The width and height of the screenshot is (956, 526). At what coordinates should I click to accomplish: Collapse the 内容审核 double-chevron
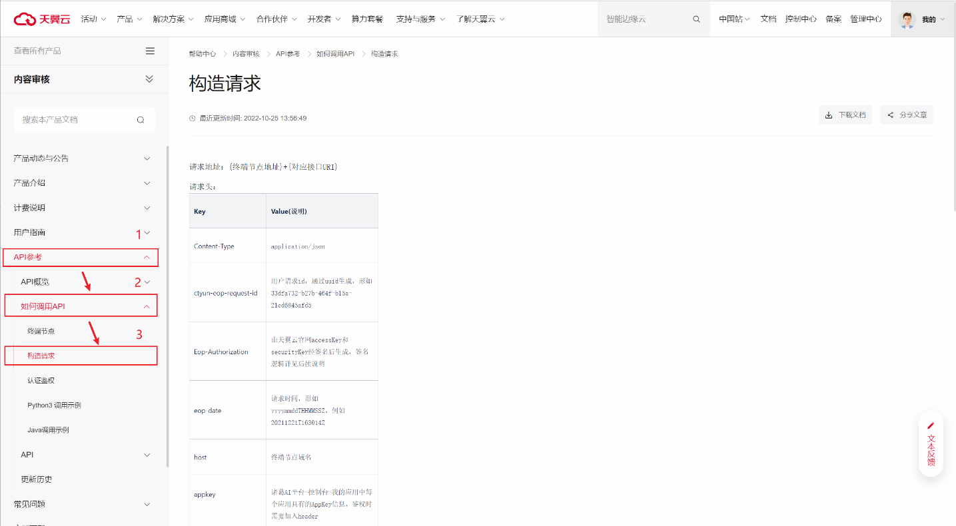coord(149,79)
